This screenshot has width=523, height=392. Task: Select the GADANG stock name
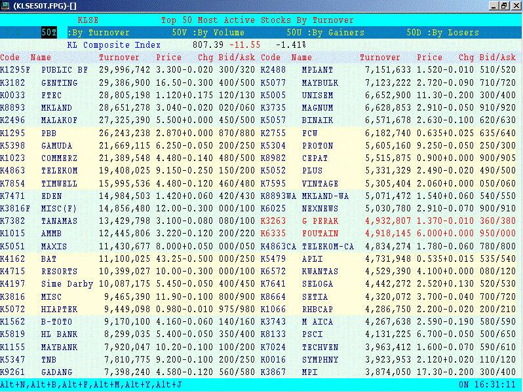[x=57, y=372]
